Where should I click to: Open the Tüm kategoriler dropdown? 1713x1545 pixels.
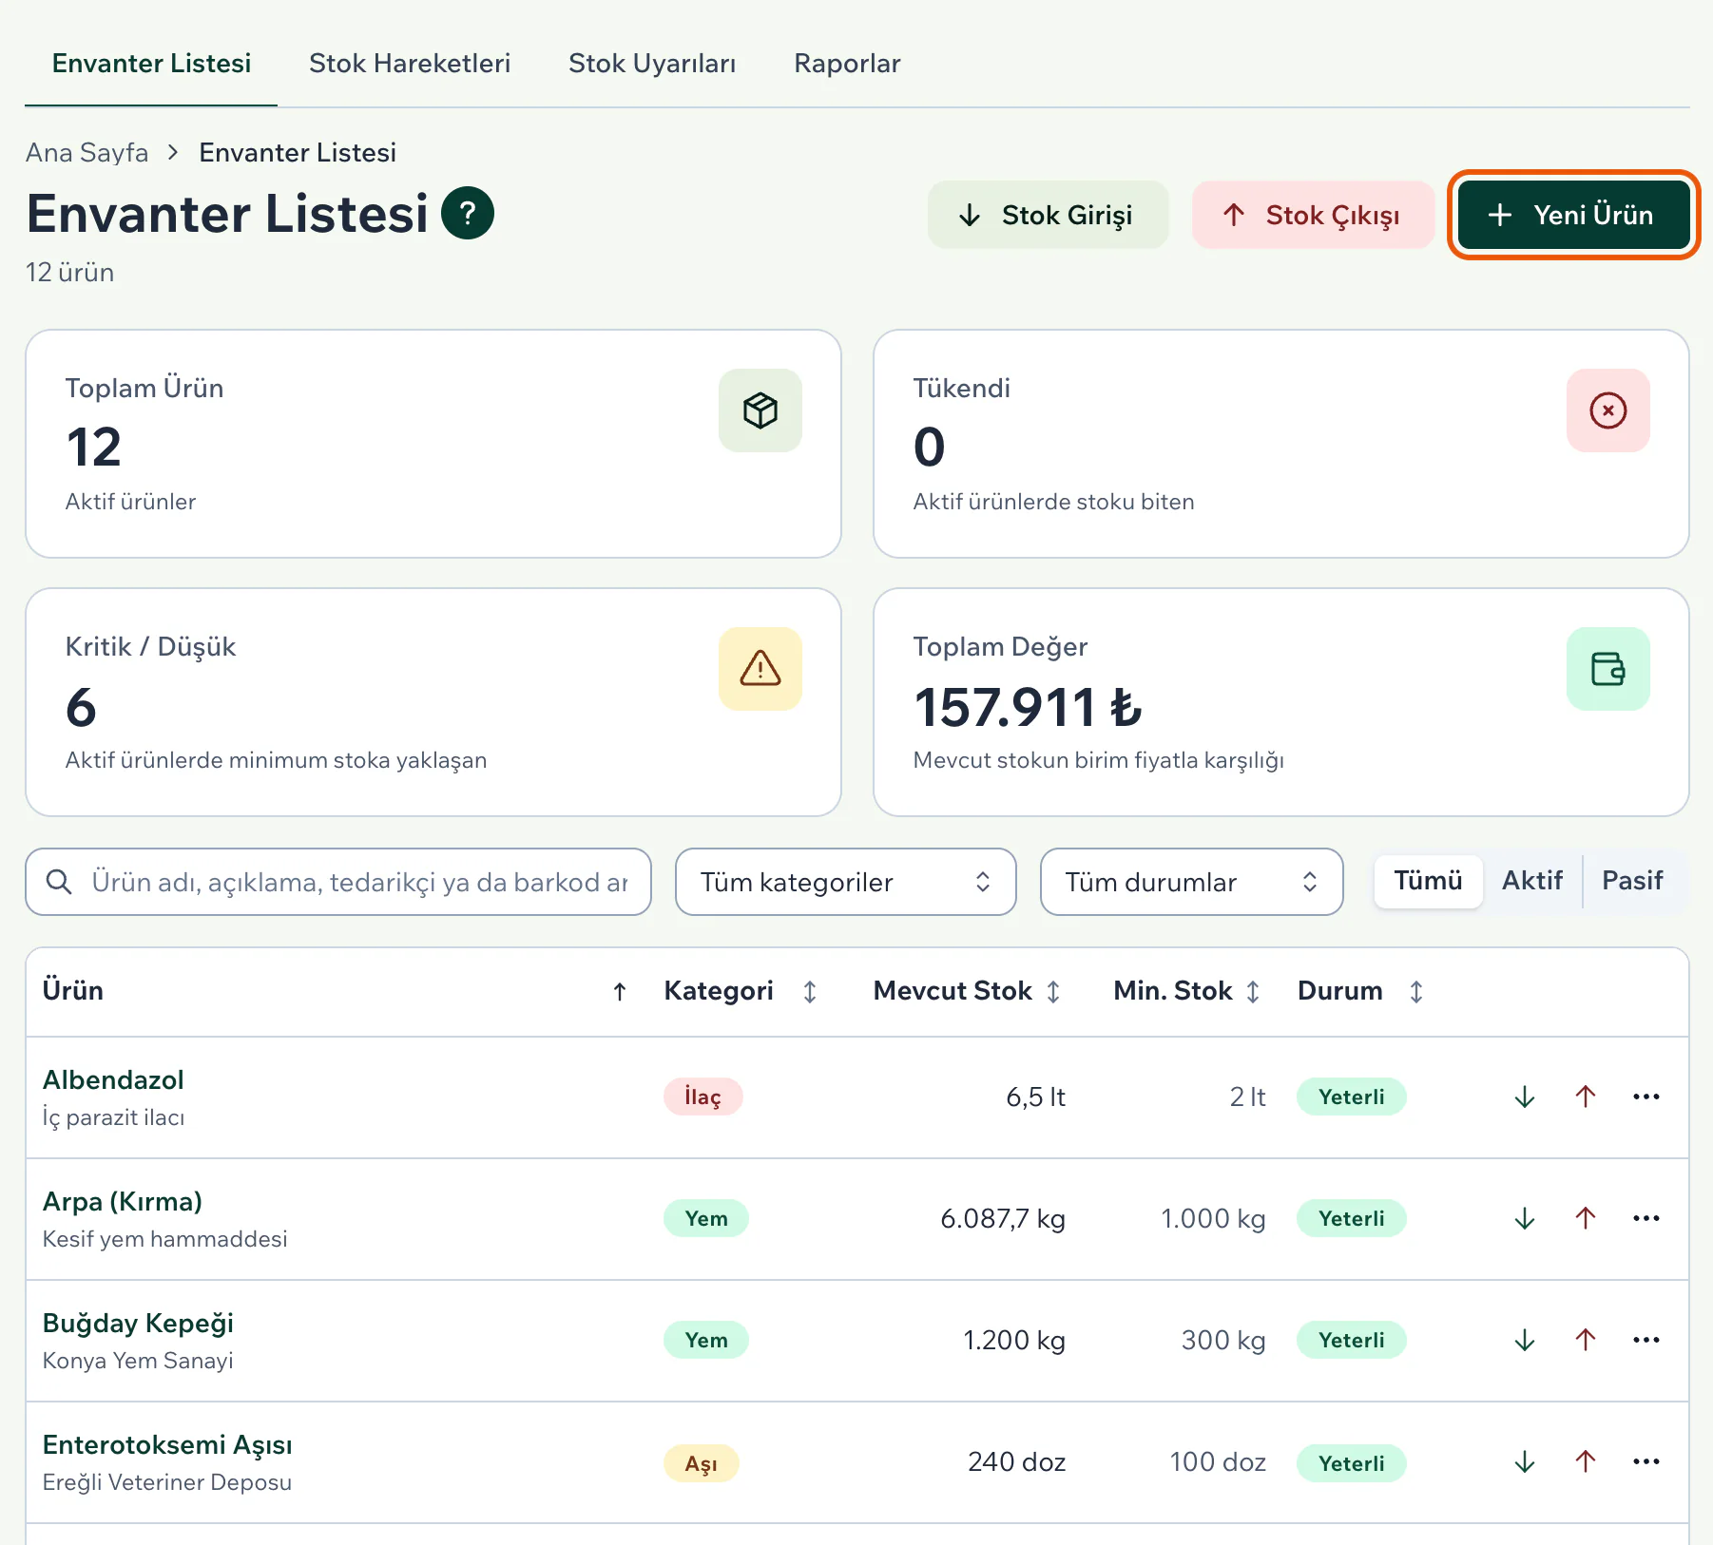(846, 882)
